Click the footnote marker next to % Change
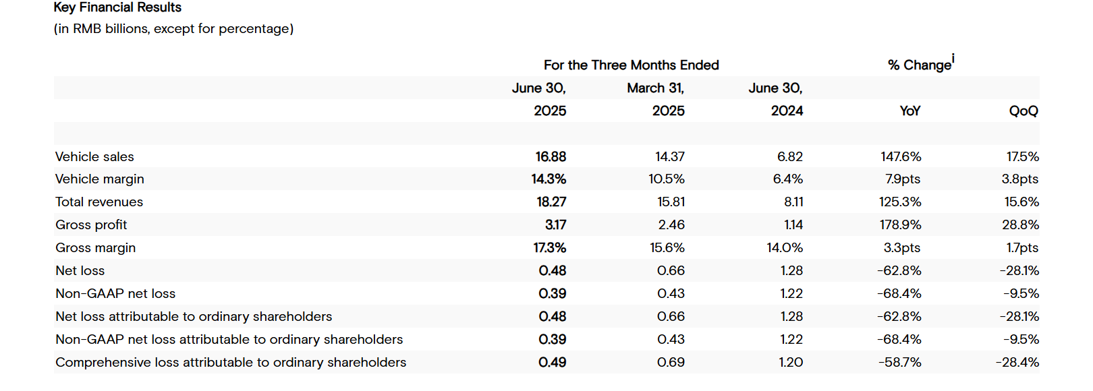This screenshot has height=391, width=1093. (x=953, y=59)
